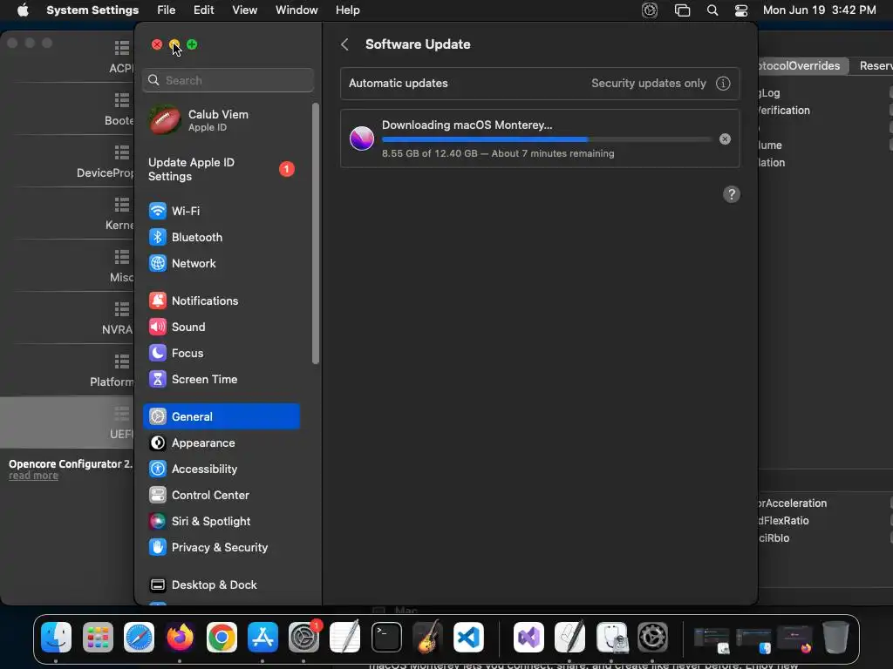Open Update Apple ID Settings

click(222, 170)
